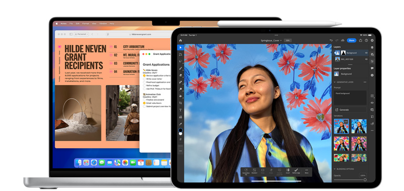Adjust the Opacity slider handle

[x=365, y=180]
